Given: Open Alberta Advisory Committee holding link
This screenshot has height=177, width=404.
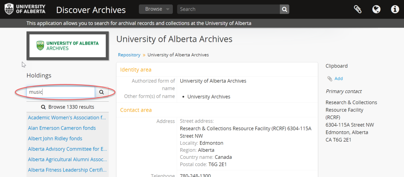Looking at the screenshot, I should [x=67, y=149].
